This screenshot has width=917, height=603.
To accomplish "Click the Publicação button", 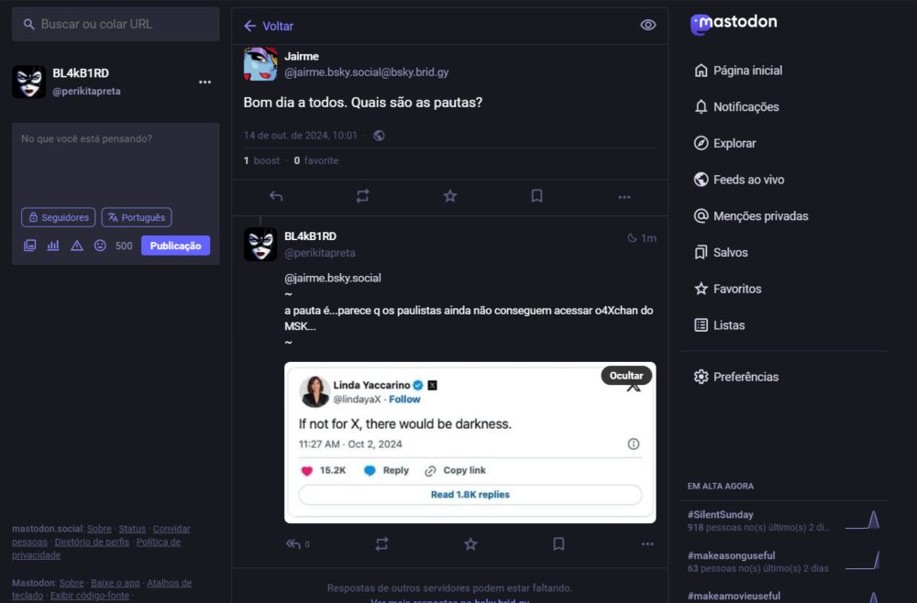I will pos(175,246).
